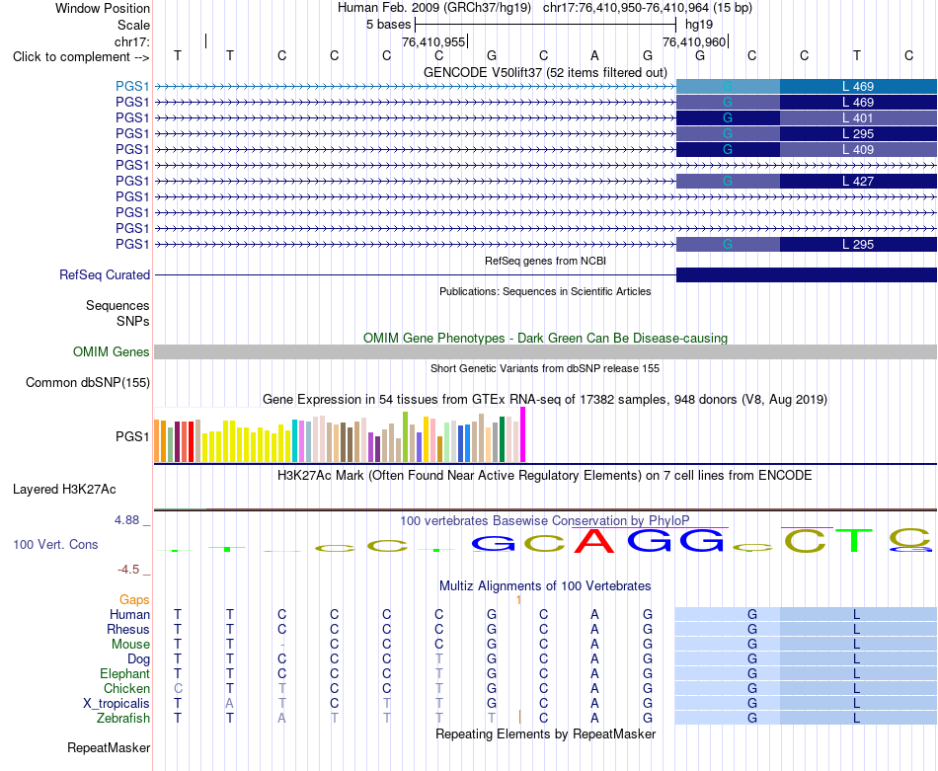This screenshot has height=771, width=938.
Task: Click the gray OMIM Genes bar
Action: [545, 351]
